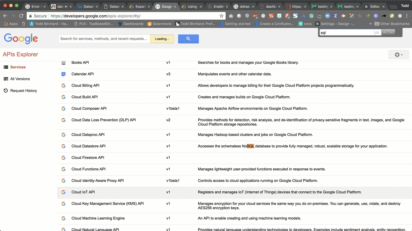Click the v1beta1 version of Cloud Composer
Screen dimensions: 412x231
pyautogui.click(x=173, y=109)
